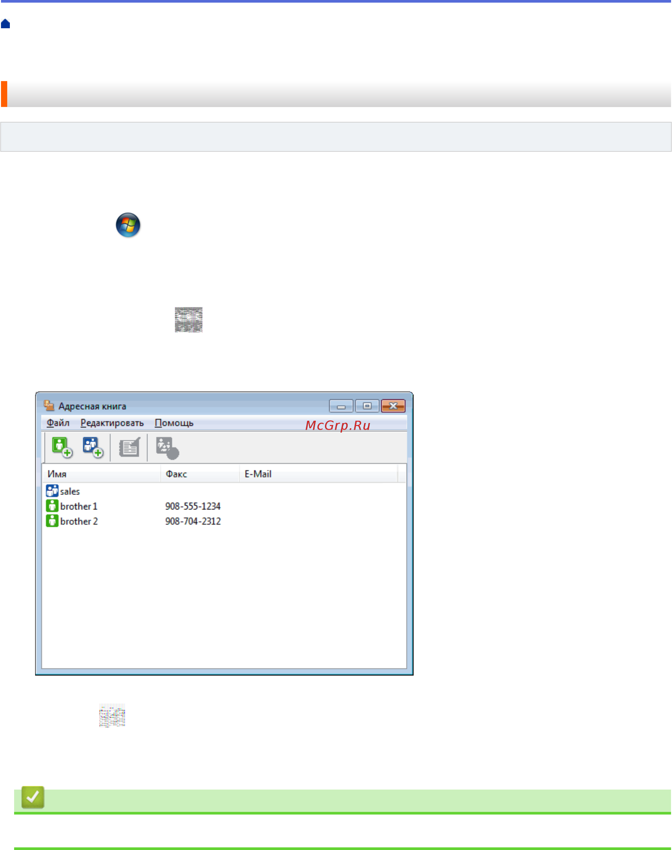Click the Windows Start orb icon
This screenshot has height=850, width=672.
click(x=128, y=225)
